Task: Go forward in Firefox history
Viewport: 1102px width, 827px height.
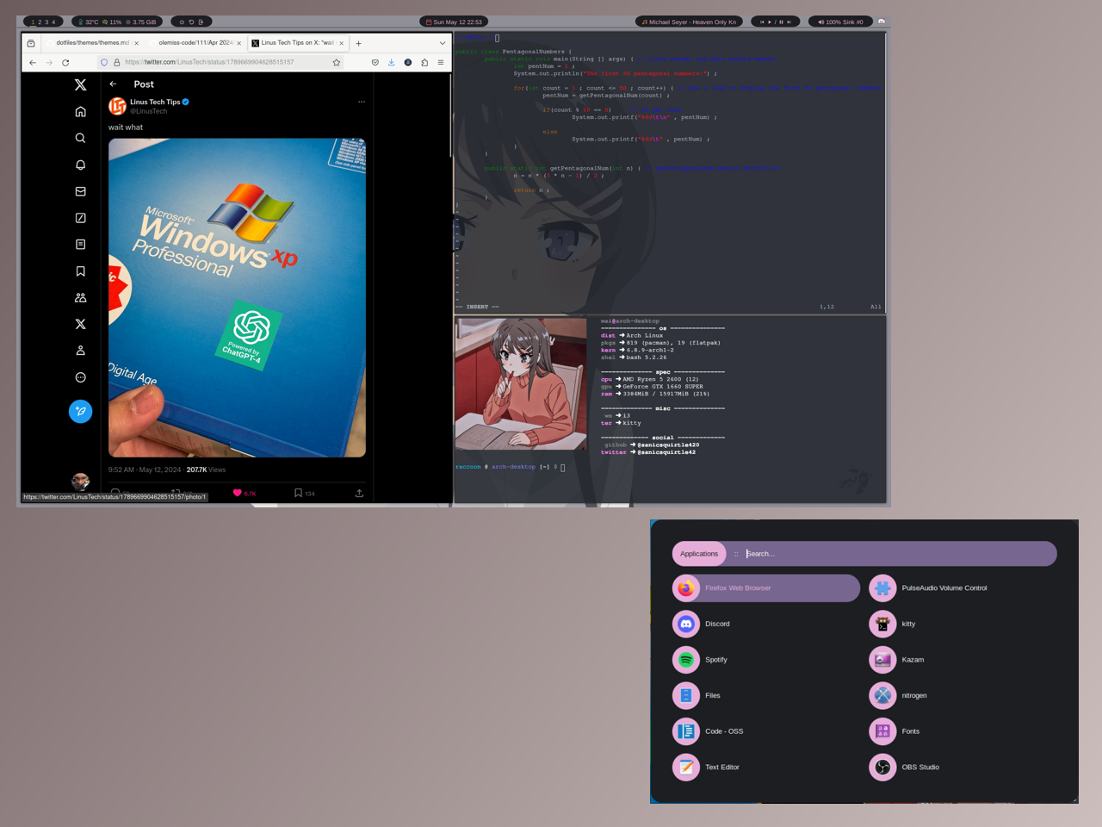Action: 49,62
